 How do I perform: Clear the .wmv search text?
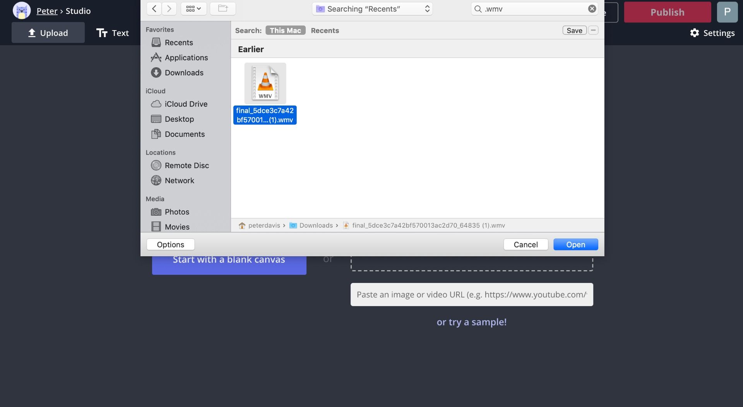coord(592,9)
